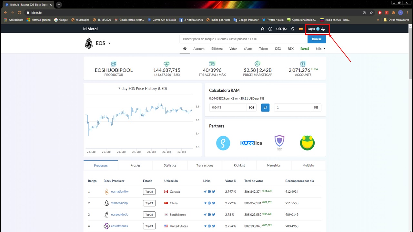Bookmark this page with the browser star
413x232 pixels.
tap(371, 13)
